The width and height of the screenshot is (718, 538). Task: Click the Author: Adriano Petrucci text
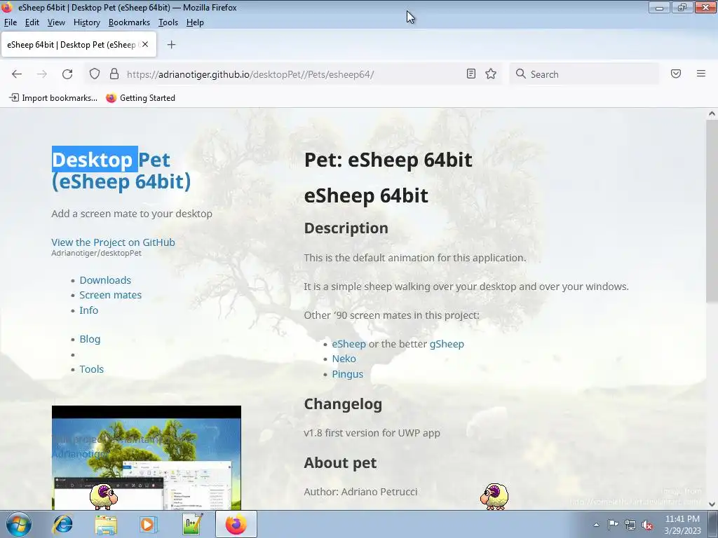pyautogui.click(x=361, y=492)
